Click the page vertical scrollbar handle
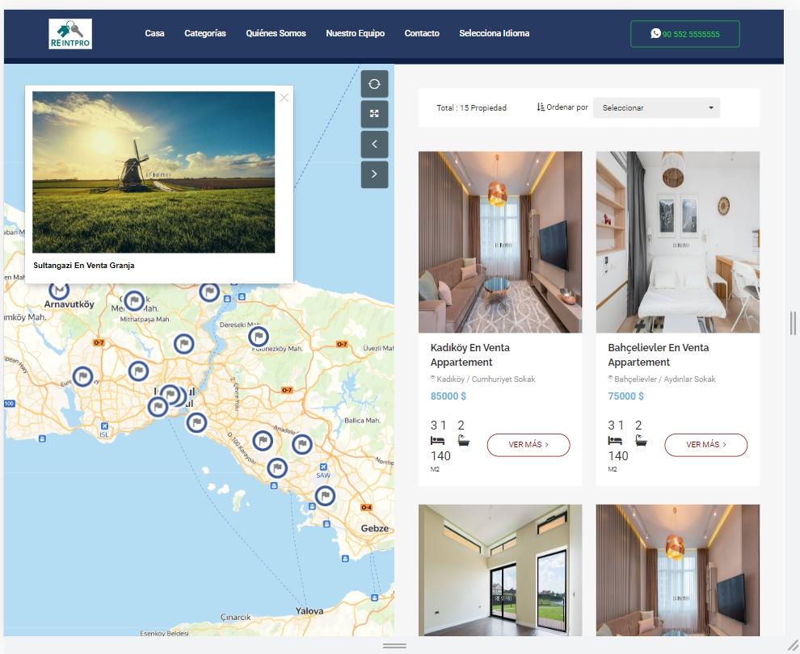Viewport: 800px width, 654px height. coord(793,323)
